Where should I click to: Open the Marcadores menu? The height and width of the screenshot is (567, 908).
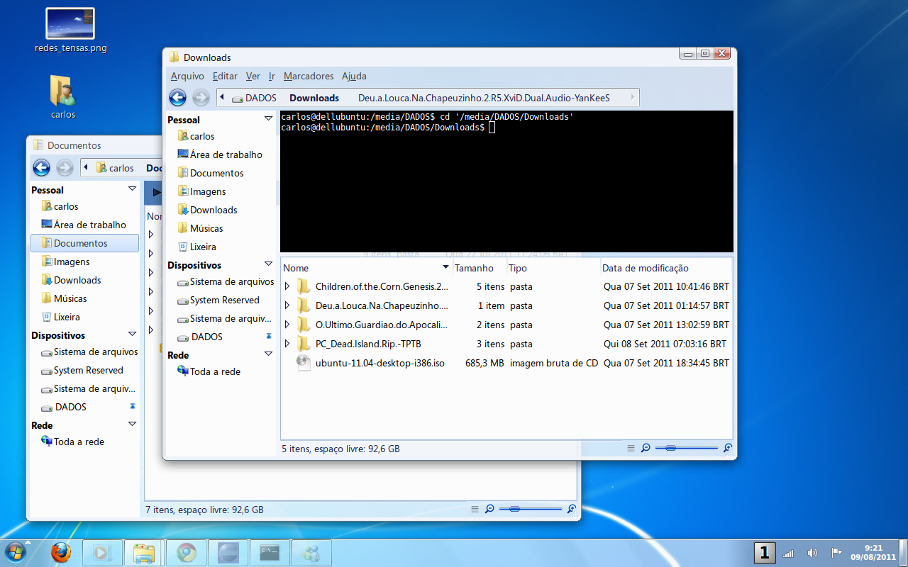[x=309, y=76]
